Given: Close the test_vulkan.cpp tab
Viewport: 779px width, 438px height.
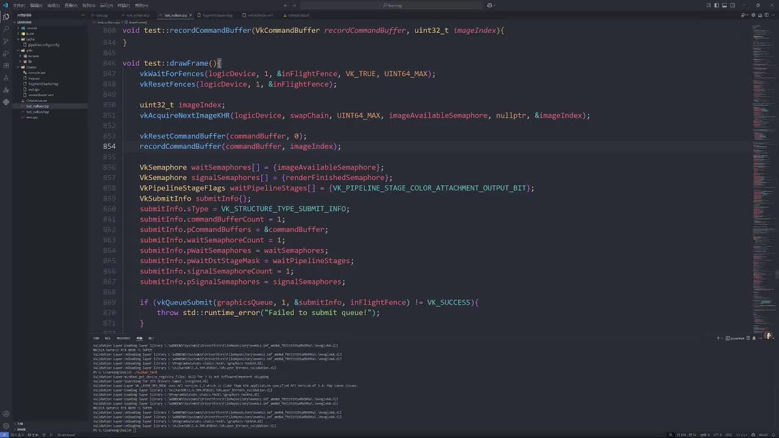Looking at the screenshot, I should 190,15.
